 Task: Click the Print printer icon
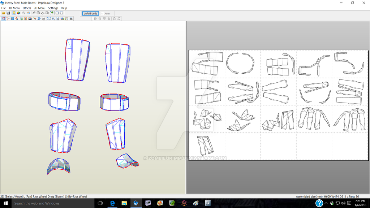[x=71, y=19]
